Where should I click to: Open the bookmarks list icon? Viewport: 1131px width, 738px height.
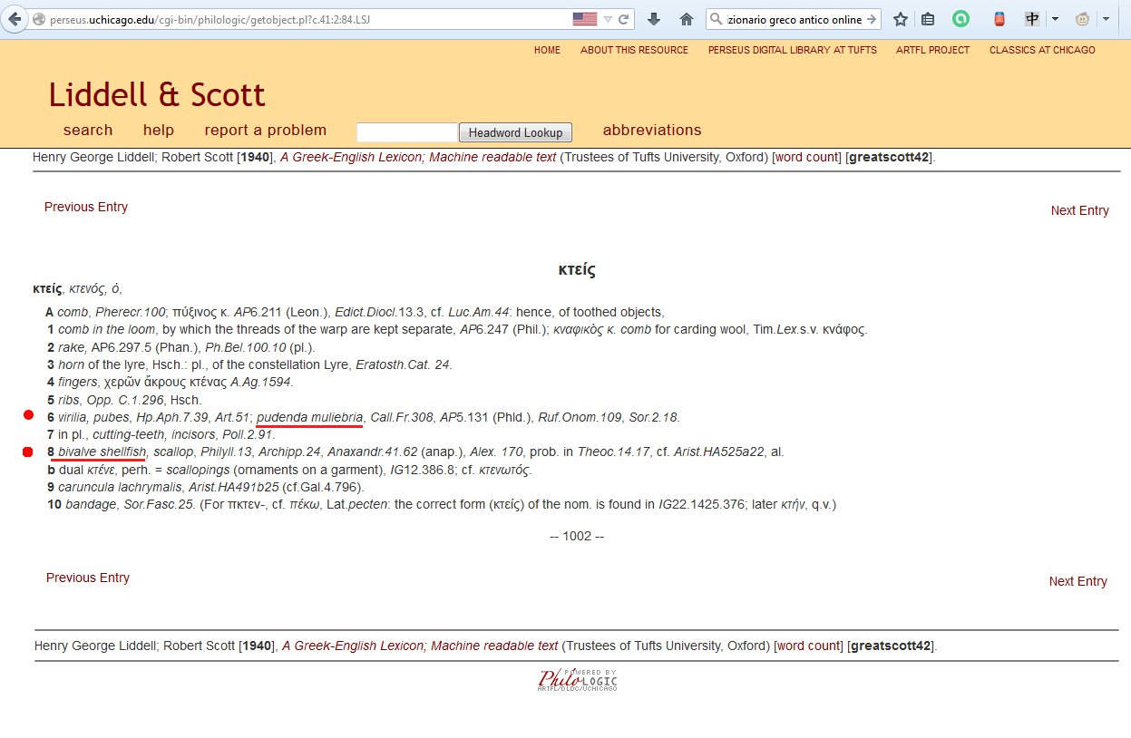point(928,19)
